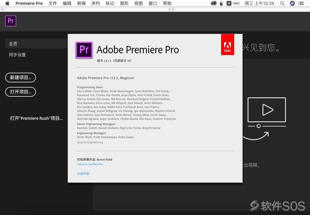Open the 图形 menu
Image resolution: width=310 pixels, height=215 pixels.
click(x=124, y=3)
